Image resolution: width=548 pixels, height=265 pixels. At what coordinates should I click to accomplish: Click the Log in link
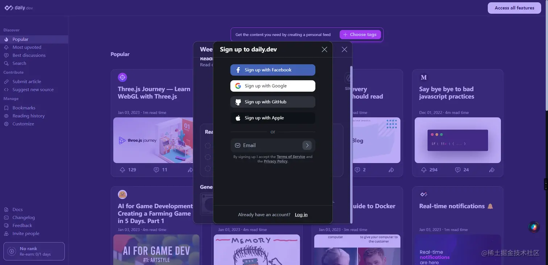(301, 215)
